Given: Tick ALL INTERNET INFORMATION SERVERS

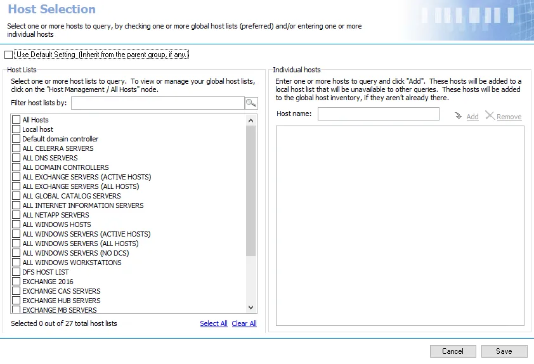Looking at the screenshot, I should [x=16, y=205].
